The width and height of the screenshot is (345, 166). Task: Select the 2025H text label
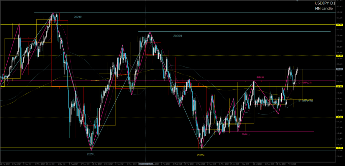[x=178, y=36]
